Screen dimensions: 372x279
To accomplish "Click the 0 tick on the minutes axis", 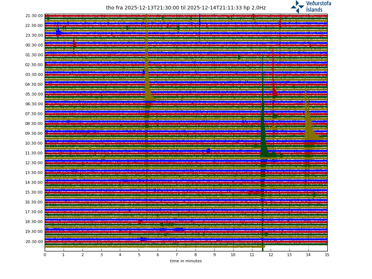I will click(x=45, y=255).
